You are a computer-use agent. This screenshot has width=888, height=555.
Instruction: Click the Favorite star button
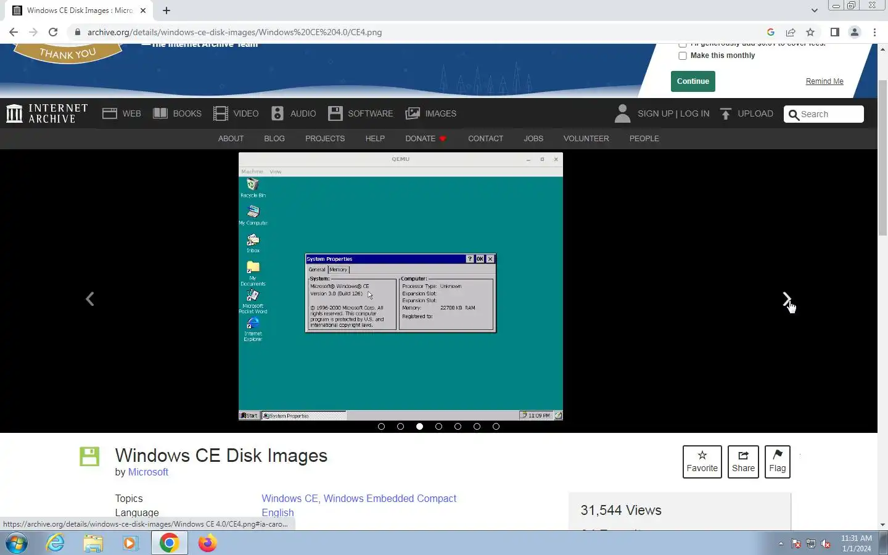(x=702, y=461)
